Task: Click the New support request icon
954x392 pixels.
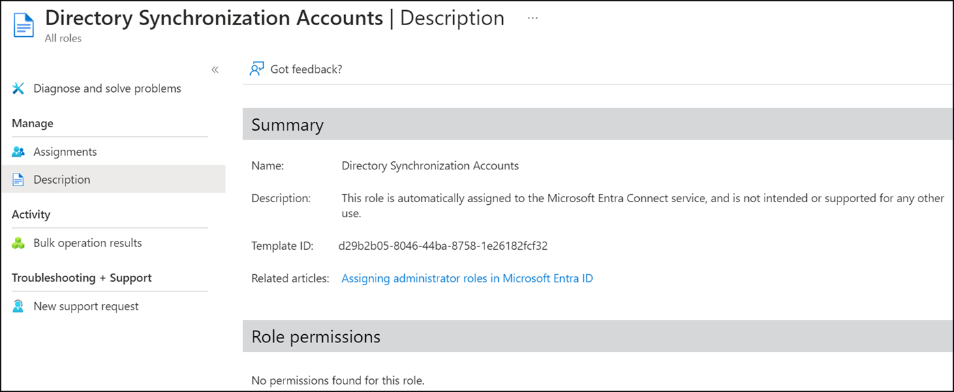Action: 18,306
